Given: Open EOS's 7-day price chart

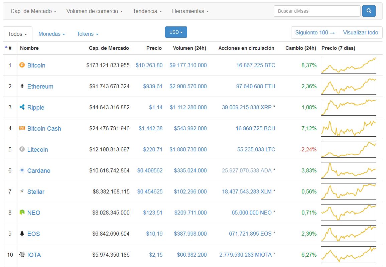Looking at the screenshot, I should 349,234.
